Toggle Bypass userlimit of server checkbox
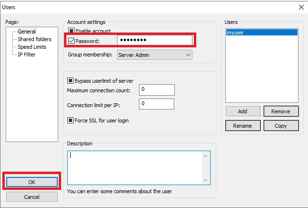Viewport: 308px width, 208px height. [71, 81]
